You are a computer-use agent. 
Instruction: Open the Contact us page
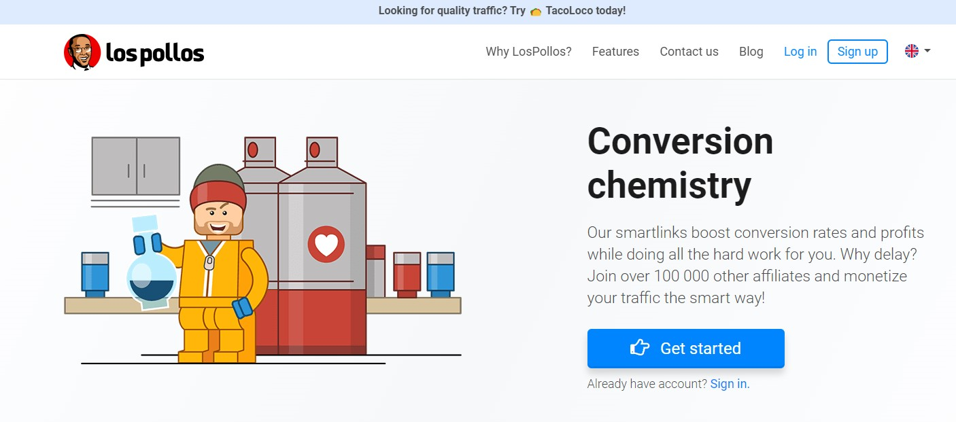pyautogui.click(x=689, y=52)
